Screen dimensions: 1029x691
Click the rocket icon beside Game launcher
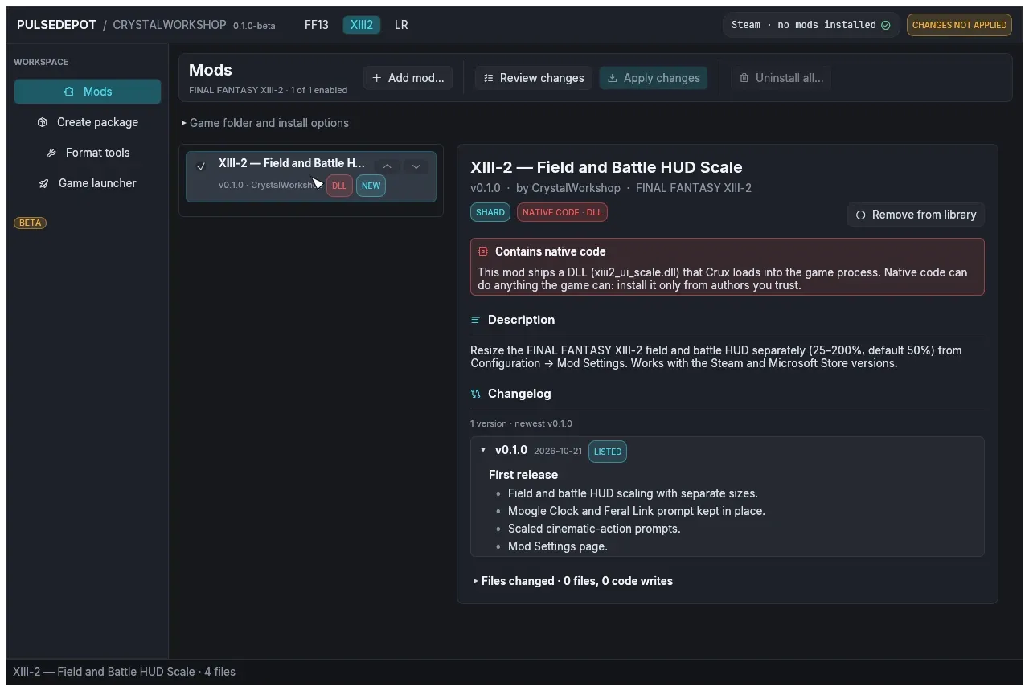[44, 183]
